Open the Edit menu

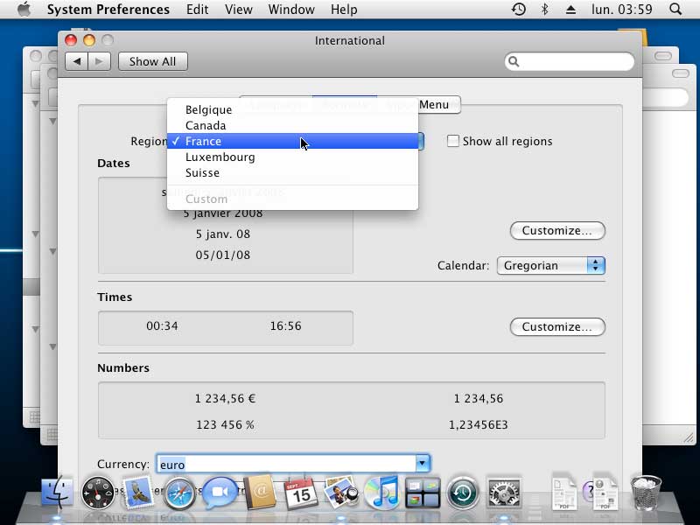click(x=198, y=10)
